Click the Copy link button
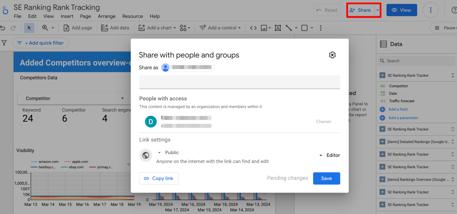The width and height of the screenshot is (457, 214). click(159, 178)
